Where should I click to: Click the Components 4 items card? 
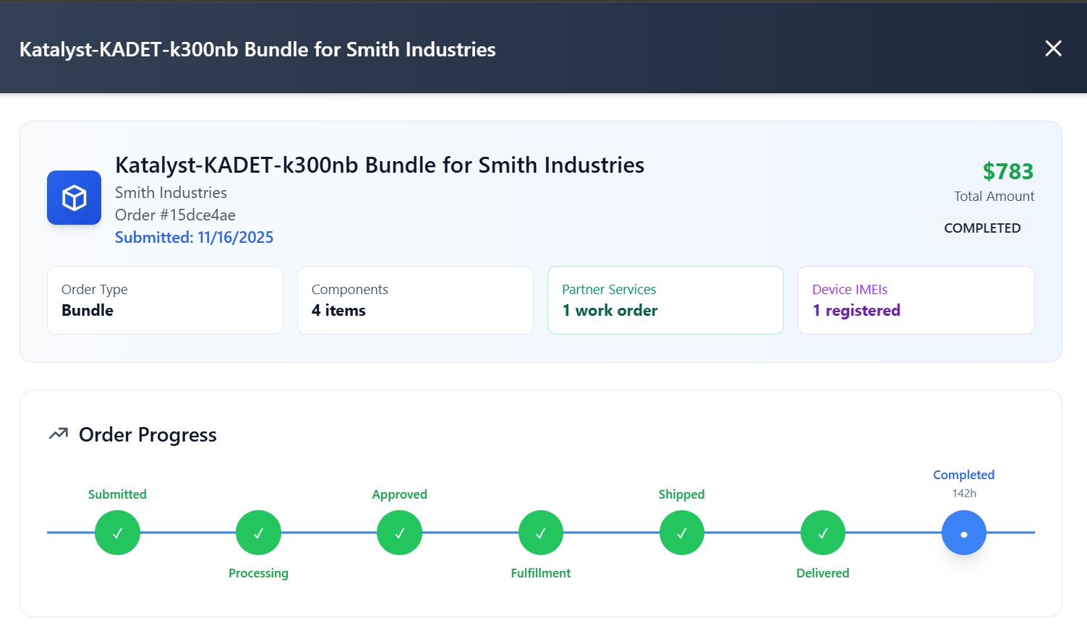coord(415,300)
